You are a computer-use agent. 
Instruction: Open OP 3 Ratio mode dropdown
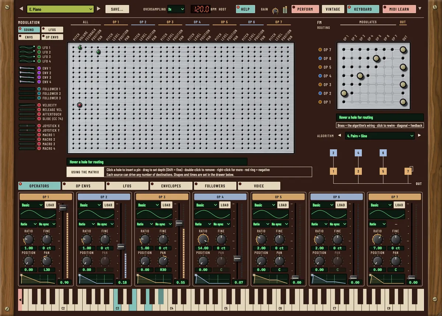144,224
